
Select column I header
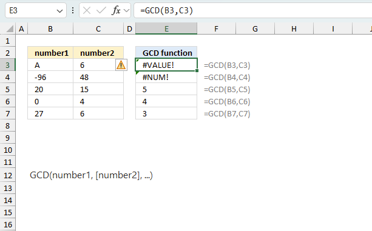coord(333,29)
